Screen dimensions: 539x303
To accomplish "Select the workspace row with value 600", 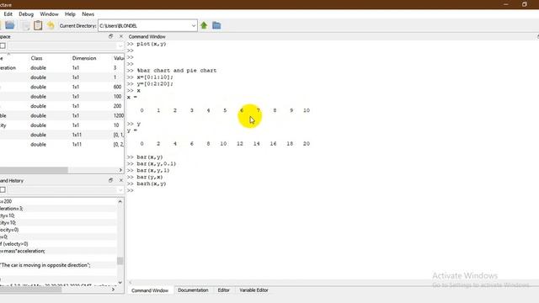I will [x=61, y=87].
